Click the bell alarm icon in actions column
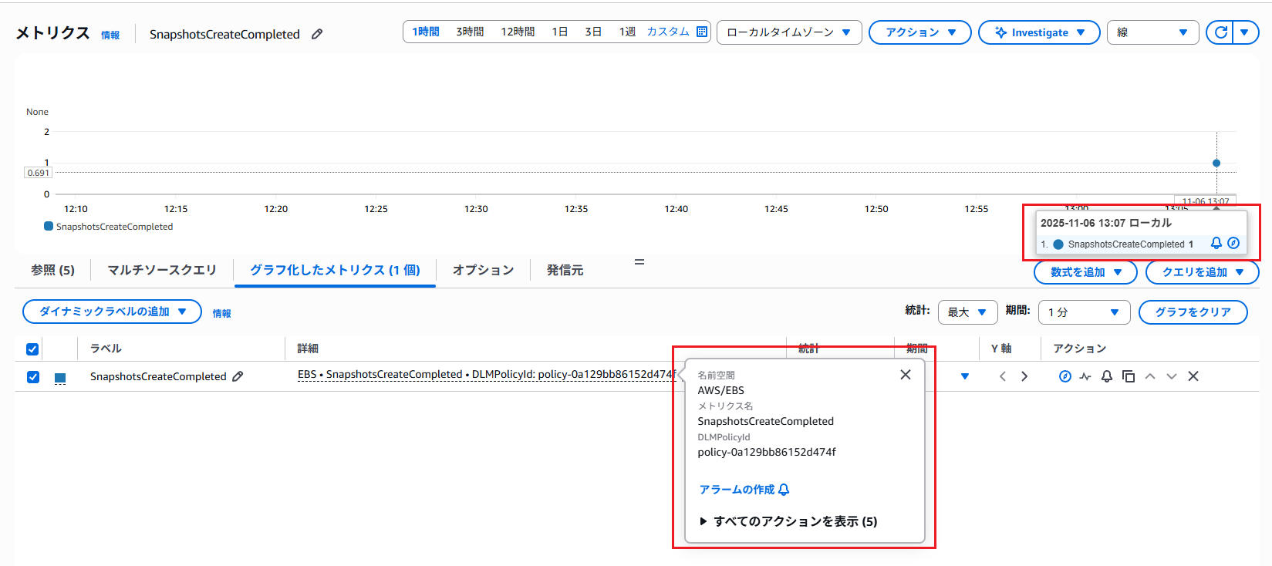Image resolution: width=1272 pixels, height=566 pixels. tap(1106, 376)
